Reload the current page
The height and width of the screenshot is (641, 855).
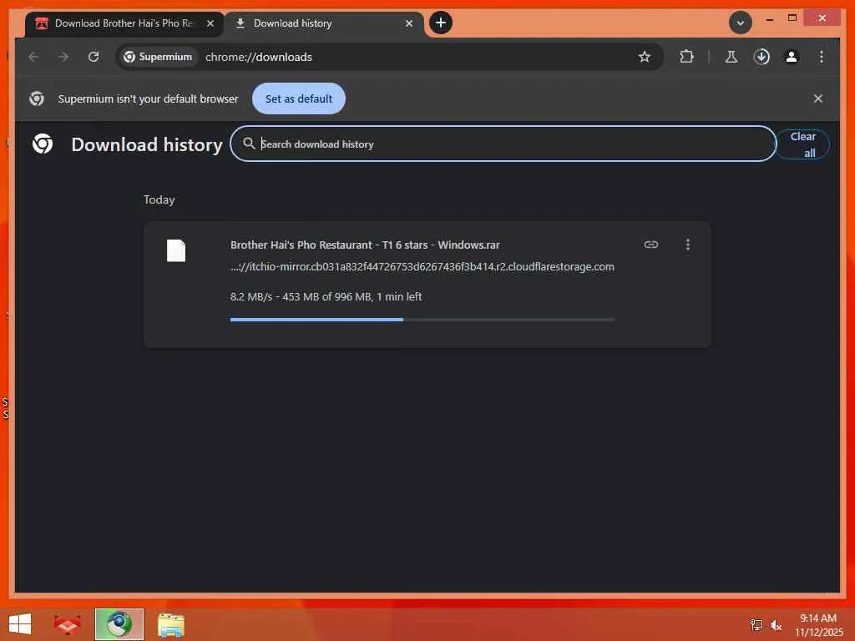94,57
